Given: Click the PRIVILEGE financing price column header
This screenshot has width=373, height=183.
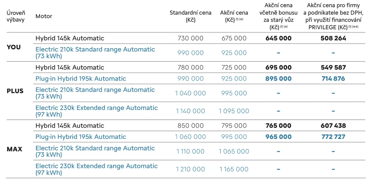Looking at the screenshot, I should 333,16.
